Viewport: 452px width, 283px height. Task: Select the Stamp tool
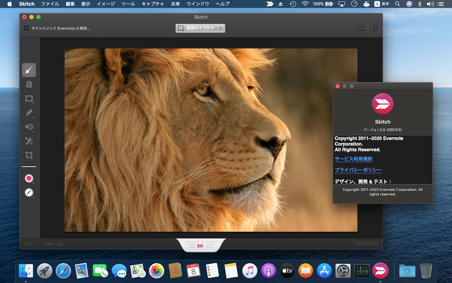click(x=29, y=127)
